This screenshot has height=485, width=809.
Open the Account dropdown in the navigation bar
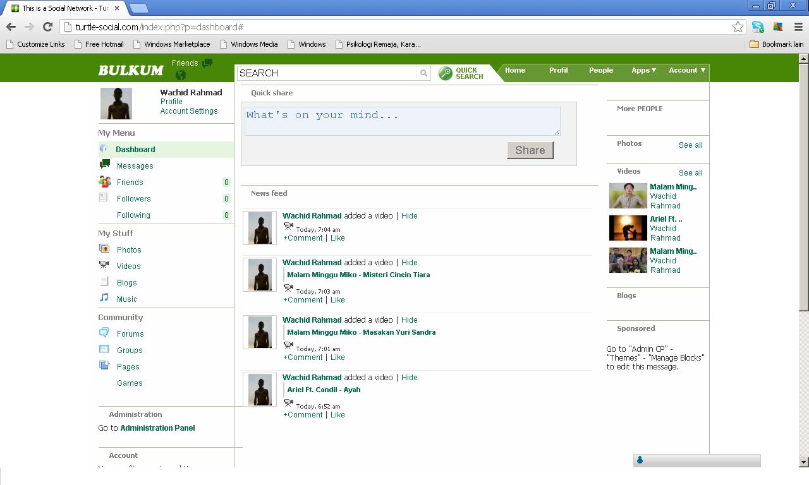click(687, 70)
